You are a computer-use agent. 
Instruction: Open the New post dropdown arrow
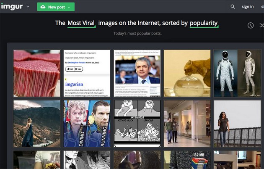(69, 7)
